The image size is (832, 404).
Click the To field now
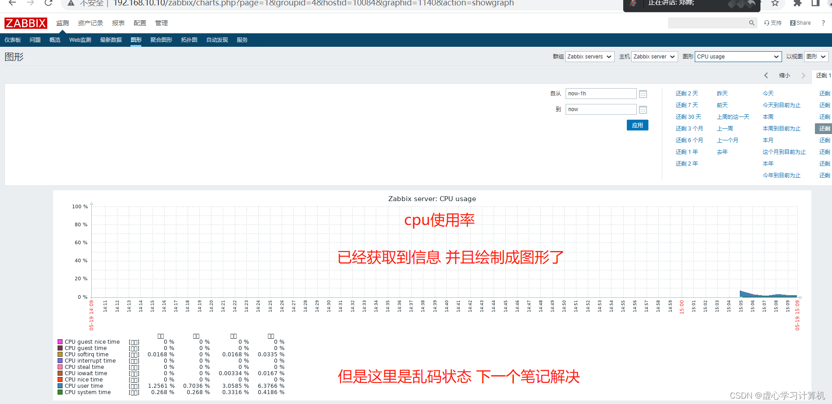(601, 109)
